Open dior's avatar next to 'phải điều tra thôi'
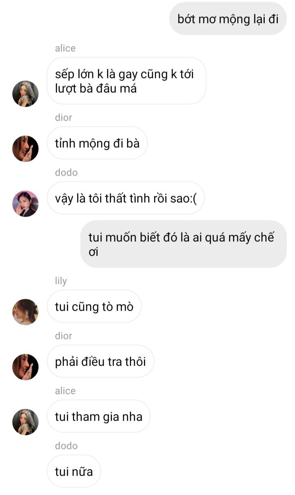The width and height of the screenshot is (295, 495). 25,367
